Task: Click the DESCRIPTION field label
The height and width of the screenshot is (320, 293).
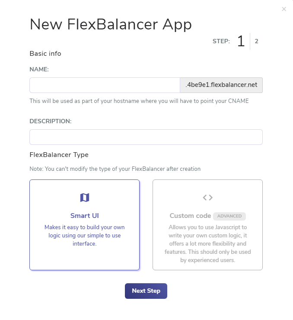Action: point(51,121)
